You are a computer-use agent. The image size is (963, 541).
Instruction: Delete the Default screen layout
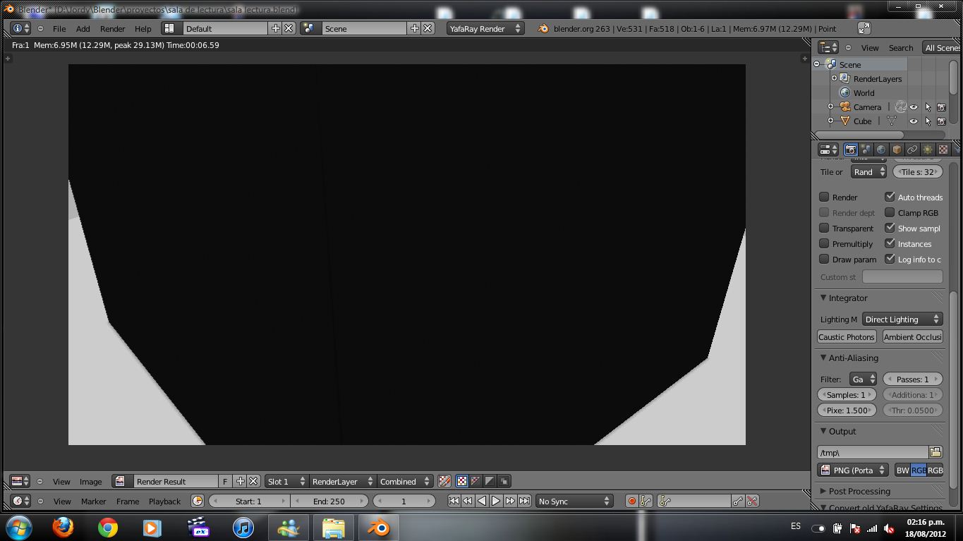click(x=289, y=28)
